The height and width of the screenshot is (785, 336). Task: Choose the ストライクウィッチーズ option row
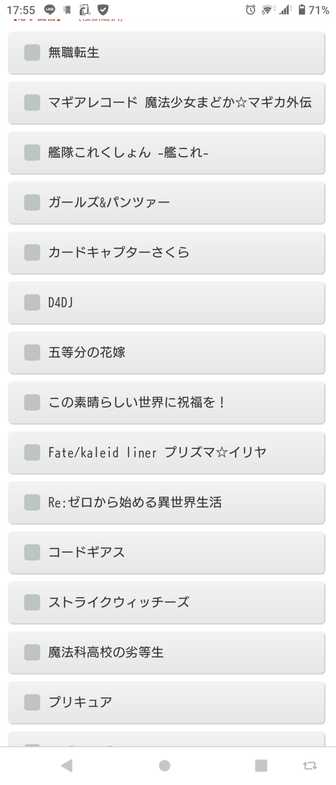coord(166,602)
